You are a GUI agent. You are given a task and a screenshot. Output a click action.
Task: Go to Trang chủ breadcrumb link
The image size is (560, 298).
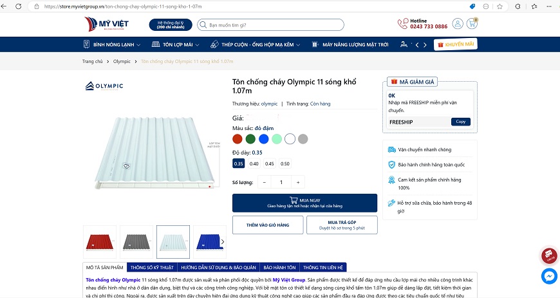(93, 61)
